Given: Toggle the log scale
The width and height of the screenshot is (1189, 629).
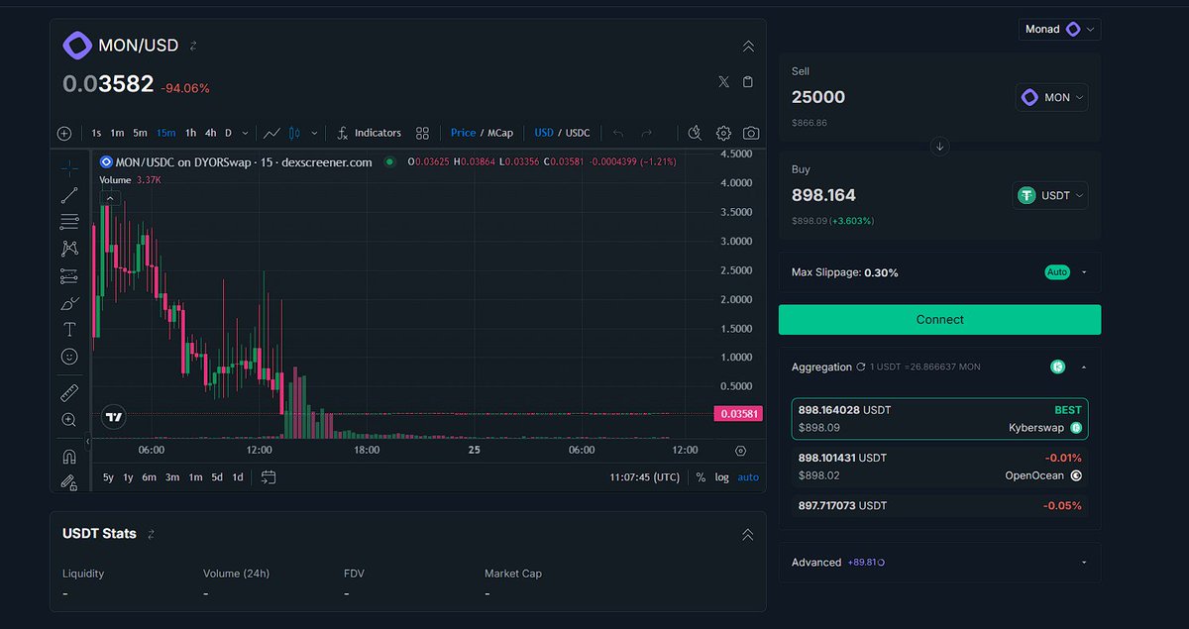Looking at the screenshot, I should click(x=721, y=477).
